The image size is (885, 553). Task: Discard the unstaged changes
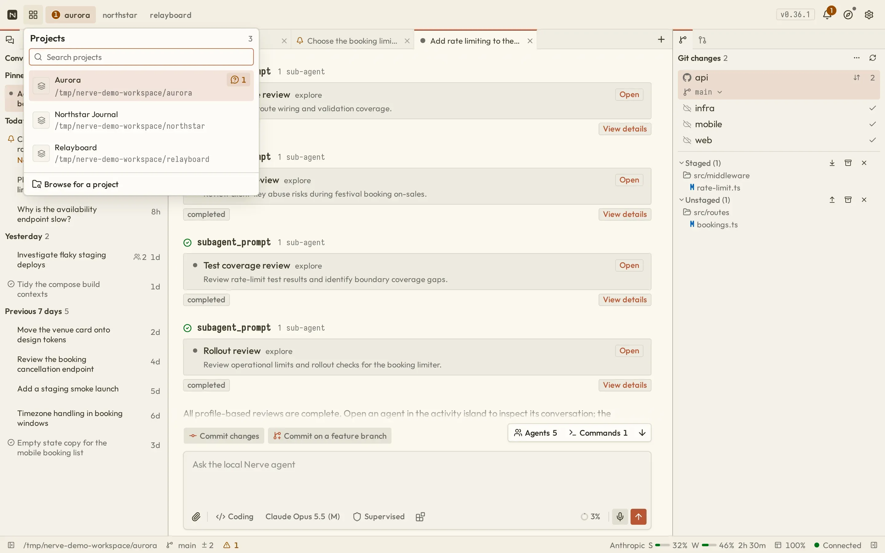(864, 200)
